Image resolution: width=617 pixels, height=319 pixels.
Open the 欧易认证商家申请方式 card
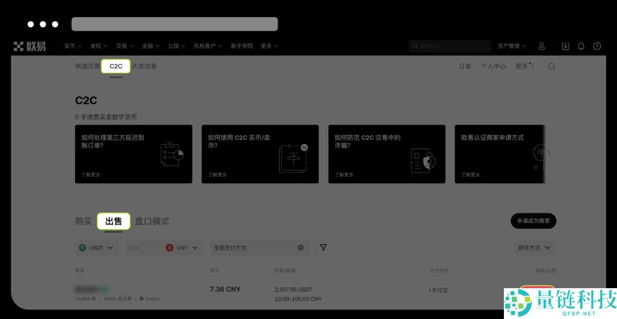pos(500,154)
